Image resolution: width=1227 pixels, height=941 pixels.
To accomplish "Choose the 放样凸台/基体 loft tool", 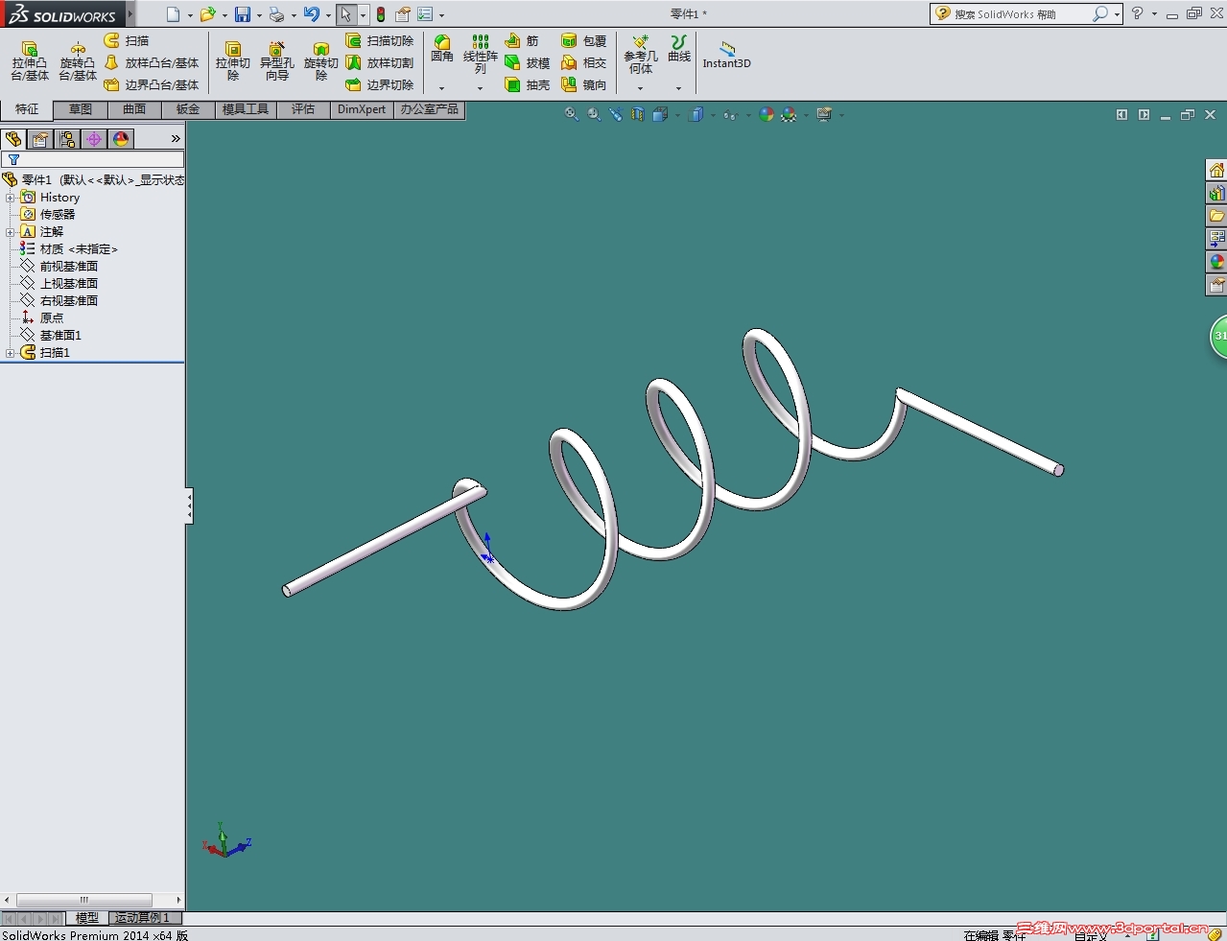I will coord(152,62).
